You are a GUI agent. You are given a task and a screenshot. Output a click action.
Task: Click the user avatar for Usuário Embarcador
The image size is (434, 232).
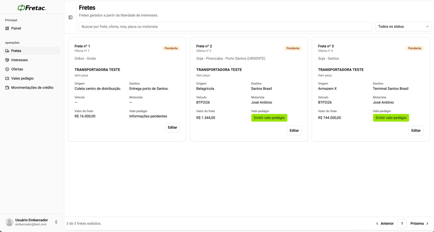(x=9, y=222)
